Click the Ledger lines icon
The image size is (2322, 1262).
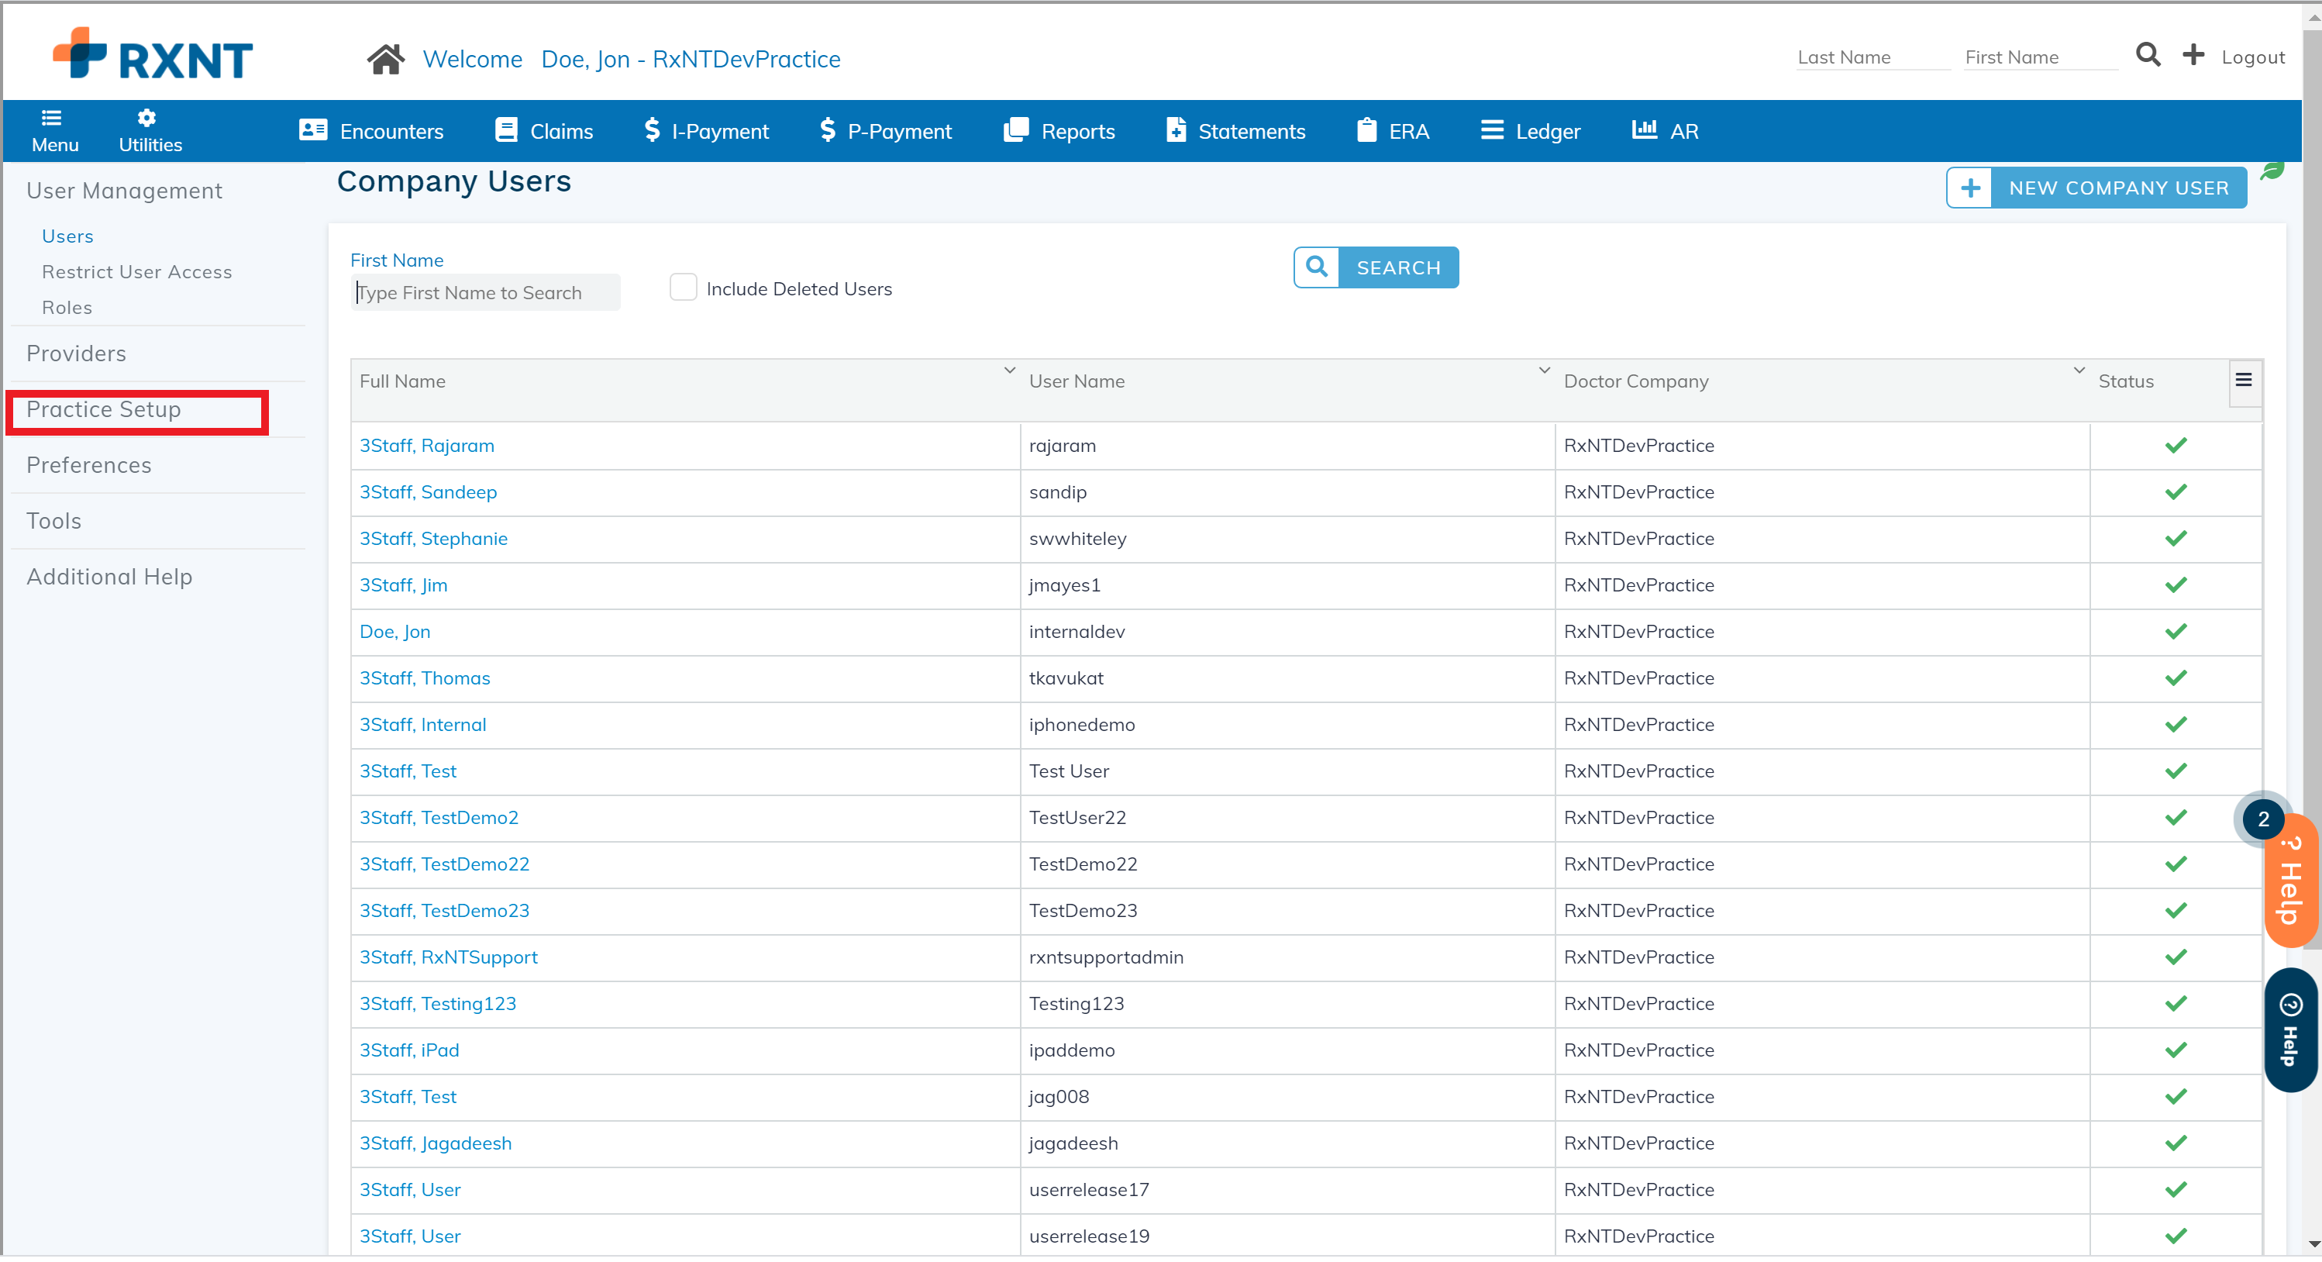tap(1492, 129)
